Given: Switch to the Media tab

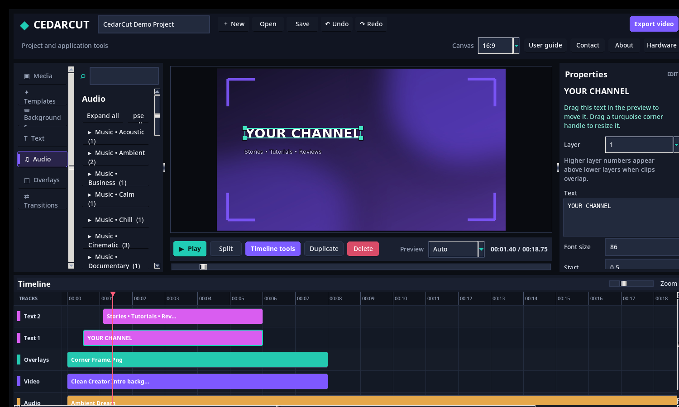Looking at the screenshot, I should tap(43, 76).
